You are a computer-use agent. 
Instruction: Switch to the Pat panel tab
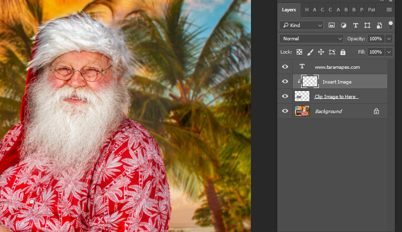(371, 10)
